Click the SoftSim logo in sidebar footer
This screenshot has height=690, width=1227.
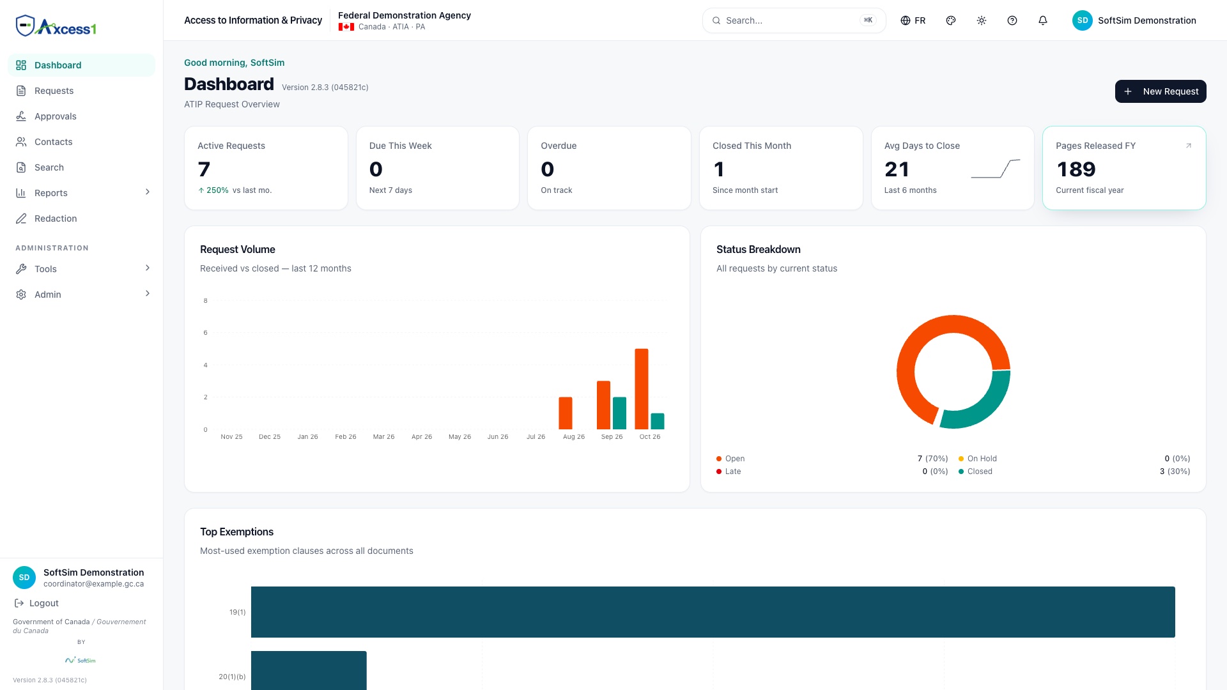81,660
